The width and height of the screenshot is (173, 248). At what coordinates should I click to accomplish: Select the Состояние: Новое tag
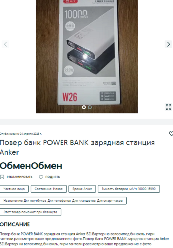49,189
